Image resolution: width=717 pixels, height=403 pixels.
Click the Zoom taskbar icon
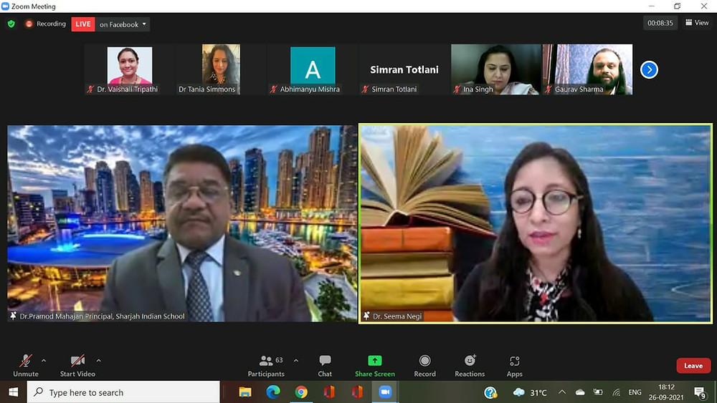click(x=385, y=392)
